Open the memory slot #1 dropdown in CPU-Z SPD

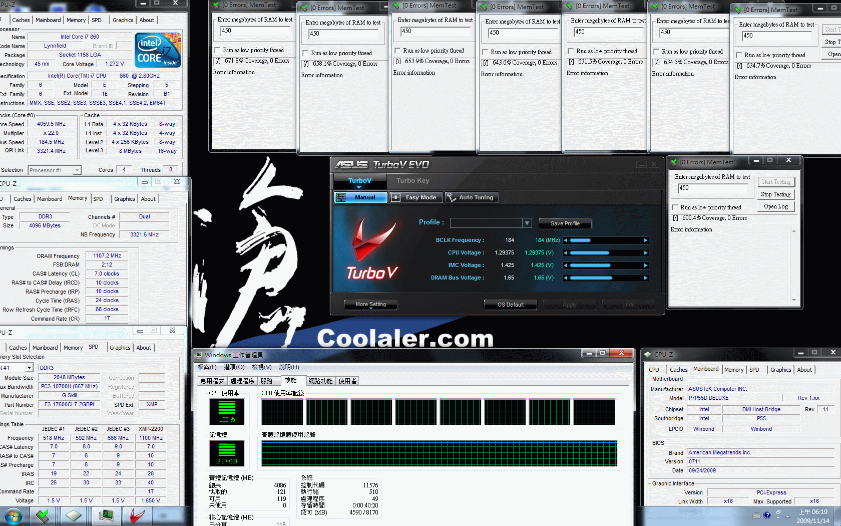[29, 368]
